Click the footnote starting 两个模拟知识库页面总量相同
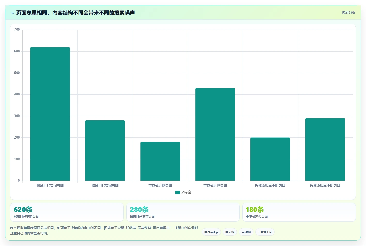Image resolution: width=366 pixels, height=246 pixels. [104, 230]
